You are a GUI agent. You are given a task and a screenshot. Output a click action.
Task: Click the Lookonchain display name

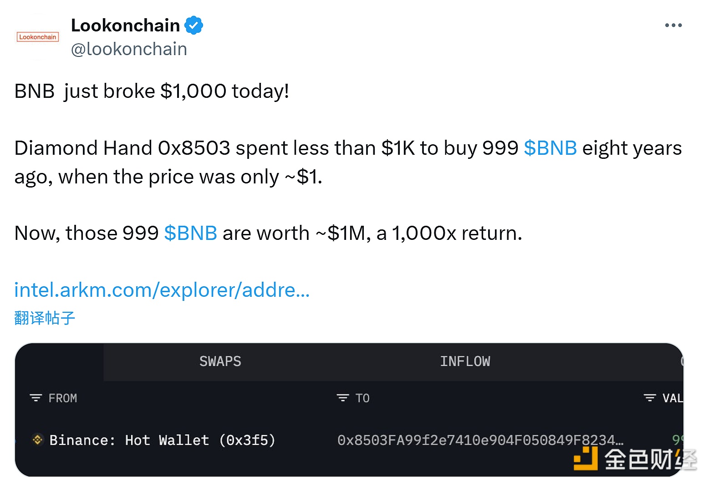(x=125, y=25)
